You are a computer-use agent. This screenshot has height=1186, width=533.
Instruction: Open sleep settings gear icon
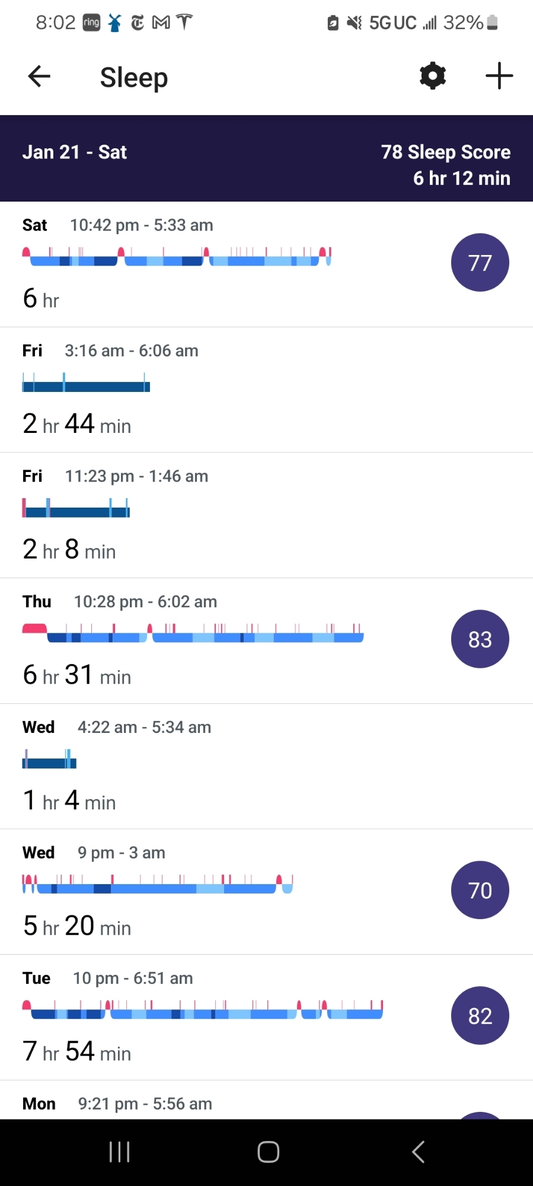(x=433, y=76)
